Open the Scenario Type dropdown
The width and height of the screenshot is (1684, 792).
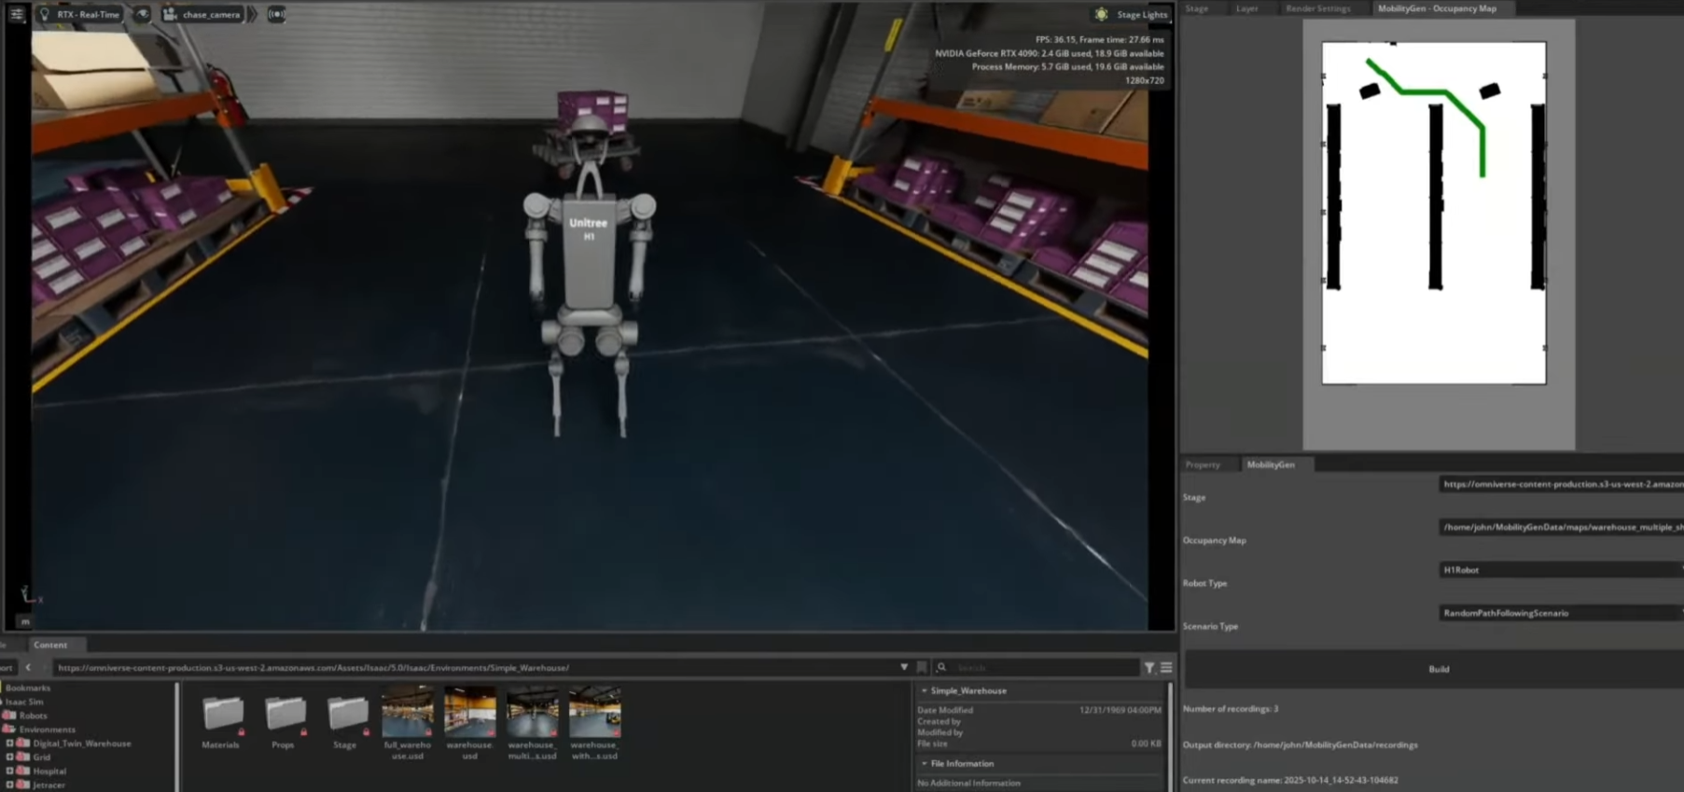(1561, 613)
